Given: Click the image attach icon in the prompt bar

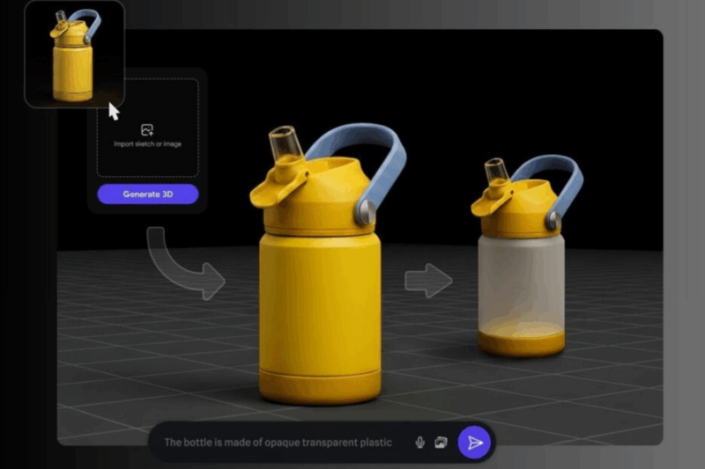Looking at the screenshot, I should (x=442, y=443).
